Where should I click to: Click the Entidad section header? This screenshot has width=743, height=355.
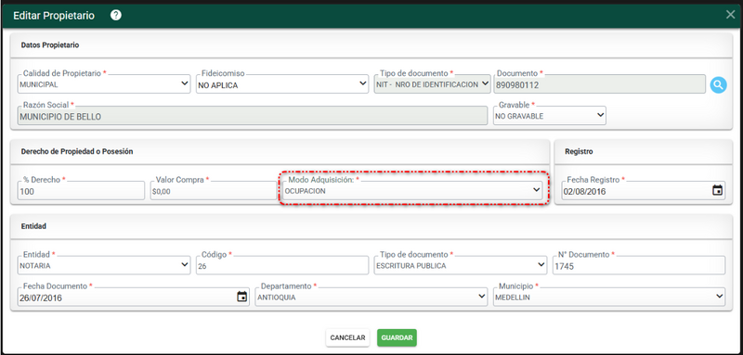coord(33,226)
